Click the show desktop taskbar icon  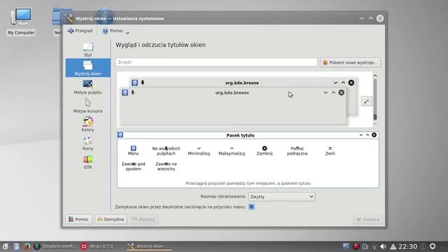tap(346, 246)
